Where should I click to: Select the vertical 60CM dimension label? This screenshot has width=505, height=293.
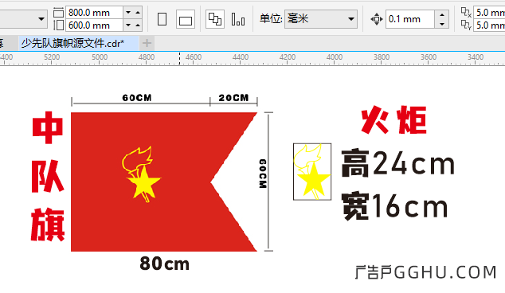(263, 174)
